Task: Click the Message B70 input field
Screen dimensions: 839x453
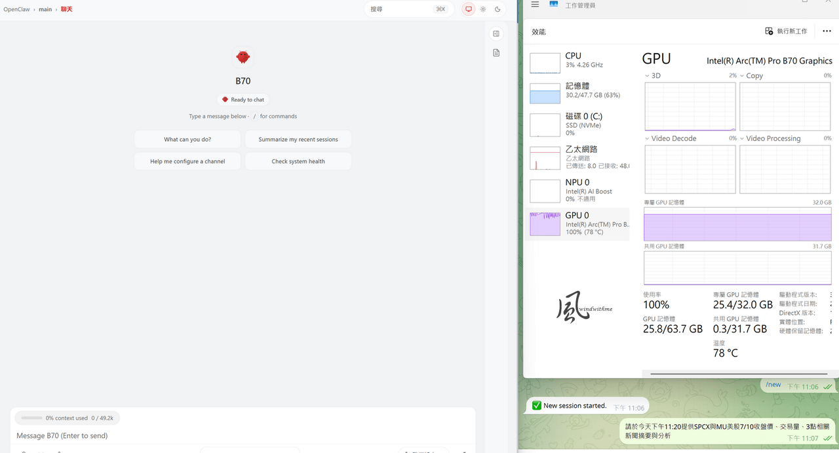Action: (243, 435)
